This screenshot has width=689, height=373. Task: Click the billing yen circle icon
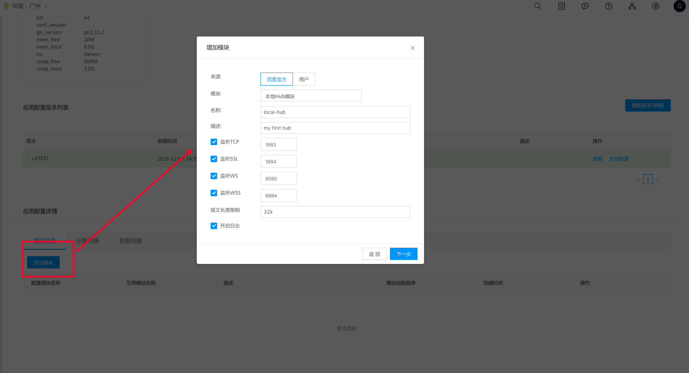coord(656,6)
